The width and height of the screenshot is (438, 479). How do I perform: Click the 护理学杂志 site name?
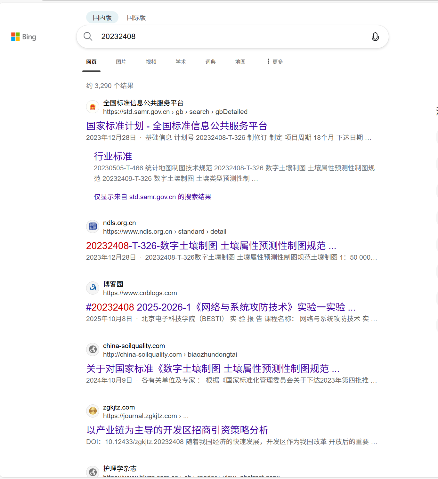[x=120, y=468]
